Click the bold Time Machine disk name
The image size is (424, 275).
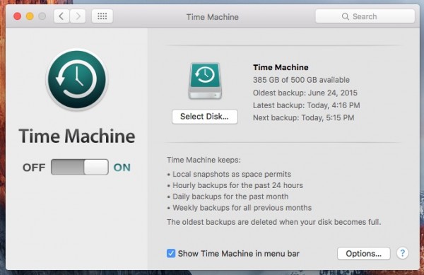281,67
